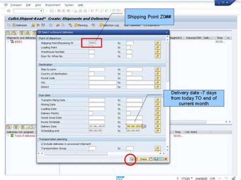
Task: Open multiple selection for Delivery Date
Action: pos(158,126)
